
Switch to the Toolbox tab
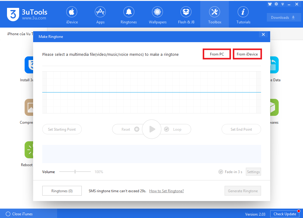coord(215,15)
